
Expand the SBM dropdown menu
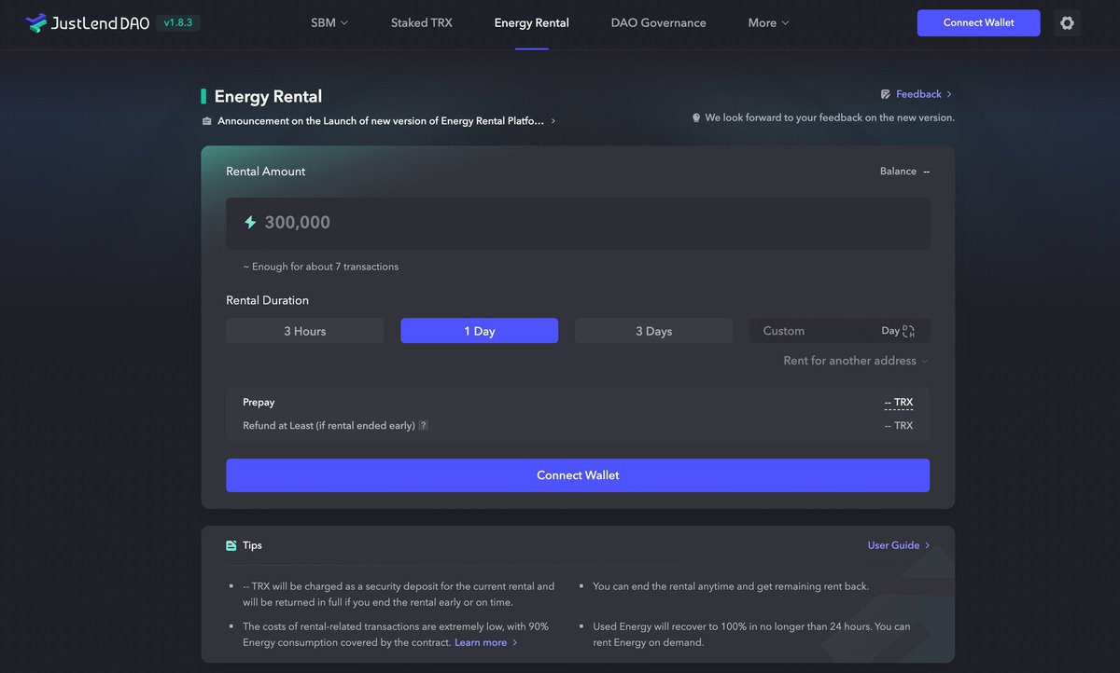[329, 23]
